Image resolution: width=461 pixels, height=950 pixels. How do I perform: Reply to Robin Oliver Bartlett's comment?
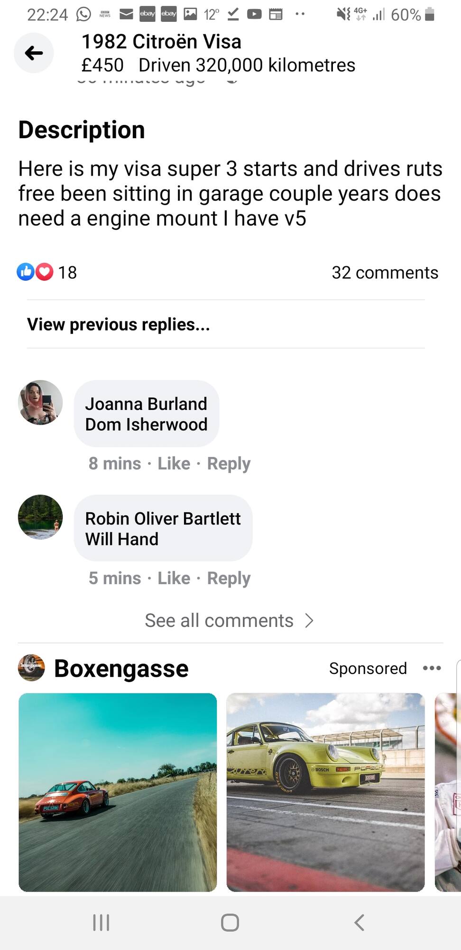[229, 579]
